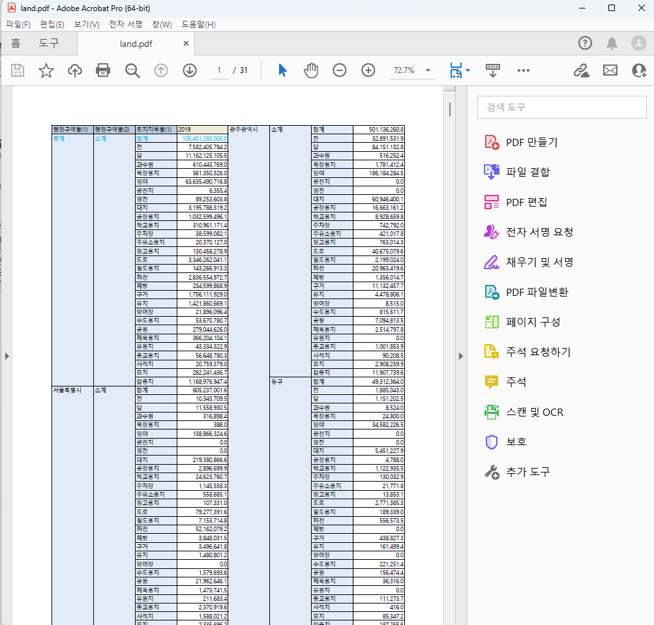This screenshot has height=625, width=654.
Task: Select the arrow selection tool
Action: [282, 70]
